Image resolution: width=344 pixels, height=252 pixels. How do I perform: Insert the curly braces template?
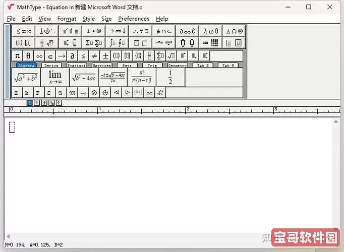click(138, 56)
